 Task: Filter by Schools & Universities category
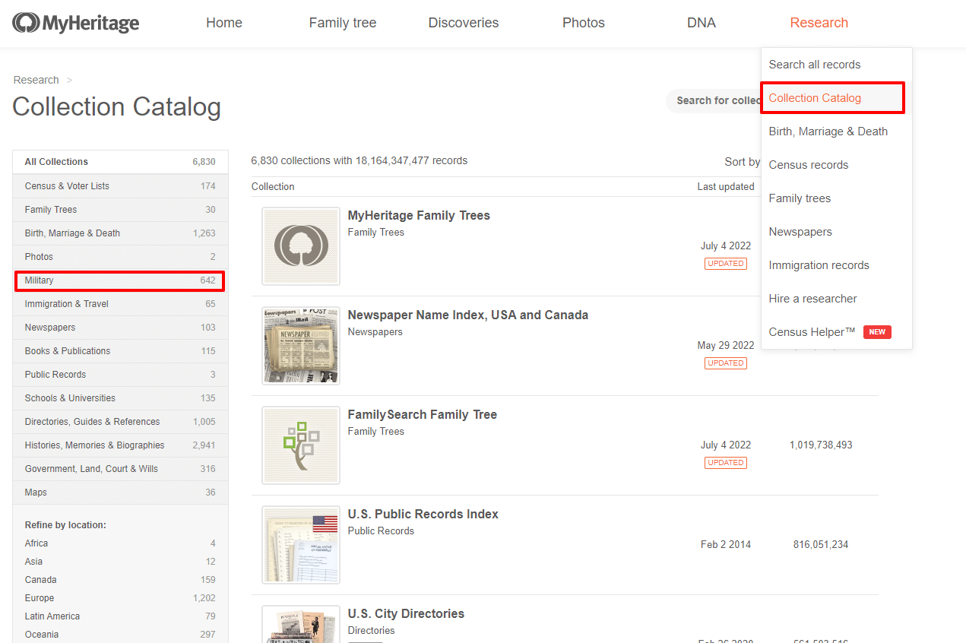click(x=120, y=398)
